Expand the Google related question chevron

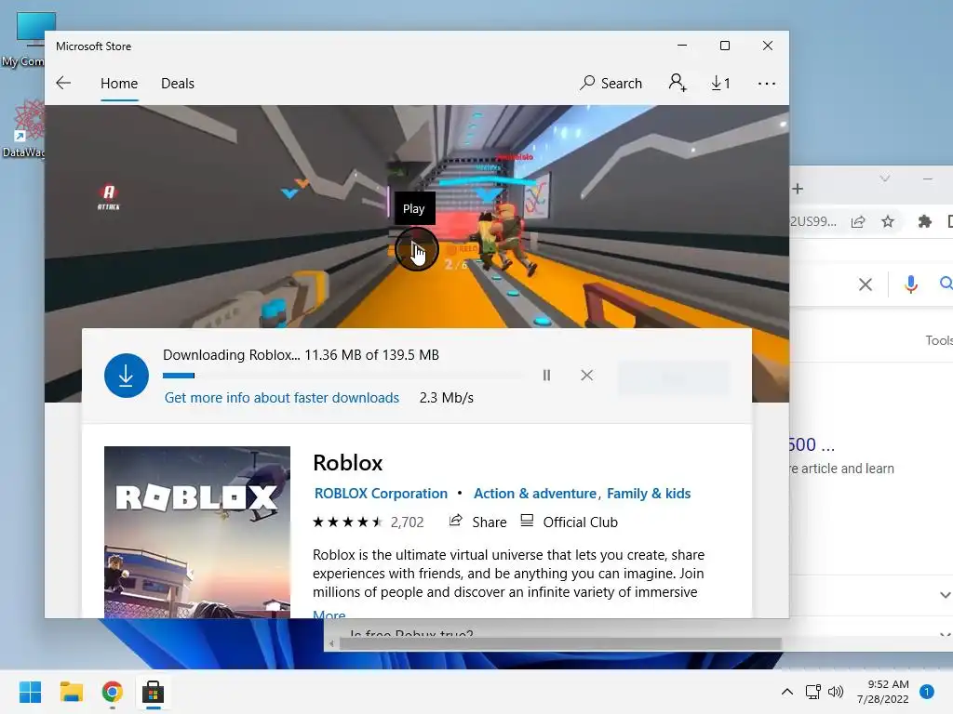coord(946,595)
